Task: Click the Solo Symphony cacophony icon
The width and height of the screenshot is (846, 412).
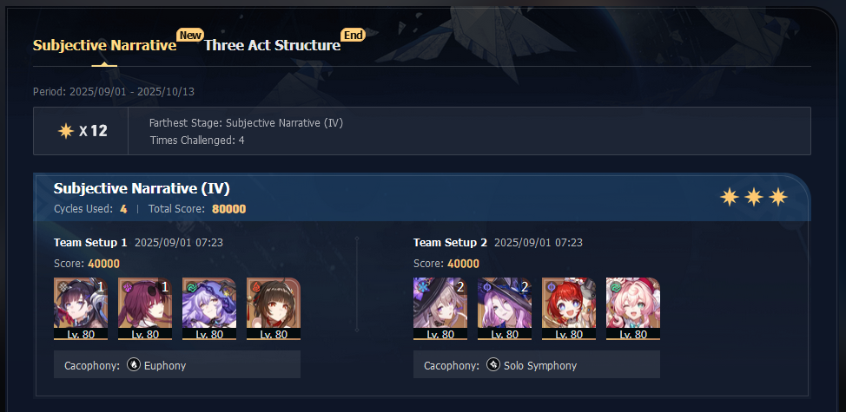Action: [x=493, y=365]
